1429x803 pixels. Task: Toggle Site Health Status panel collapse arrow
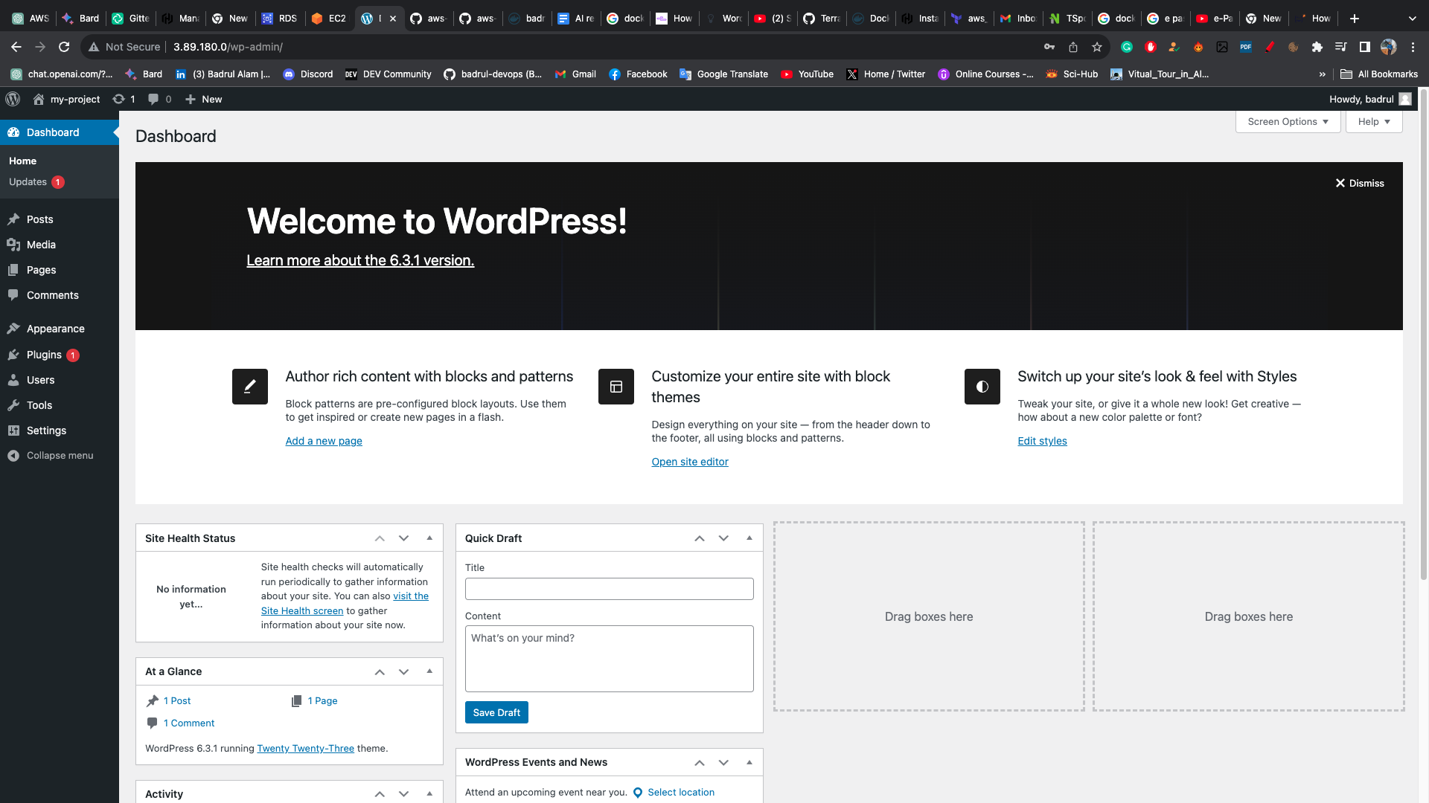[x=429, y=538]
